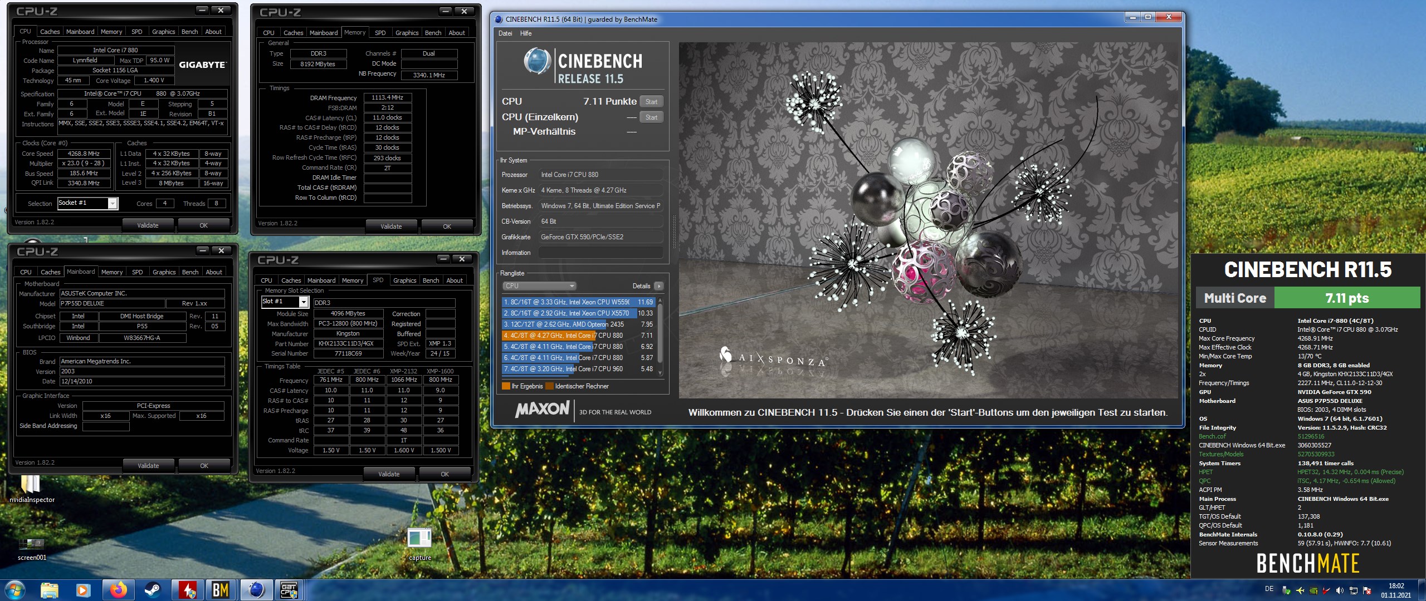
Task: Click the safely remove hardware tray icon
Action: click(x=1286, y=590)
